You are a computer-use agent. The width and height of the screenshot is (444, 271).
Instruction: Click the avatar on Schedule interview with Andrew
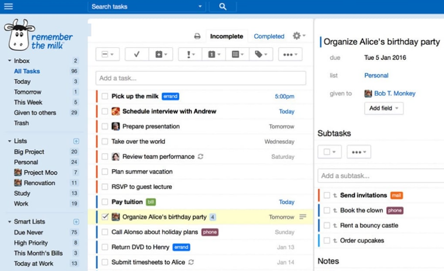click(x=115, y=111)
